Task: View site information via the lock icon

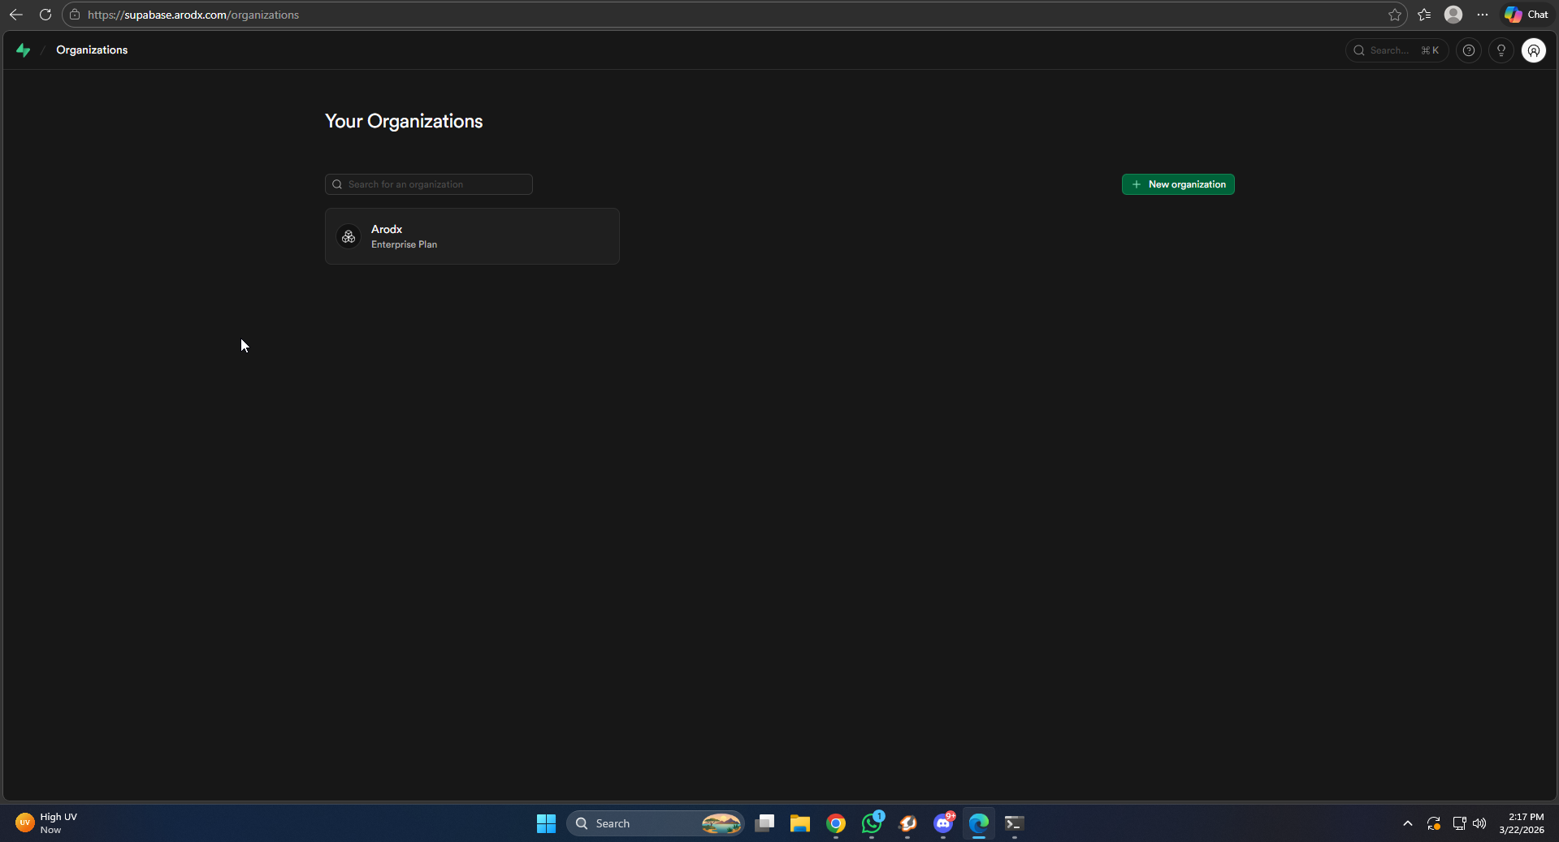Action: (x=75, y=15)
